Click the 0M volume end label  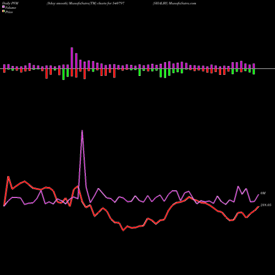pos(263,193)
